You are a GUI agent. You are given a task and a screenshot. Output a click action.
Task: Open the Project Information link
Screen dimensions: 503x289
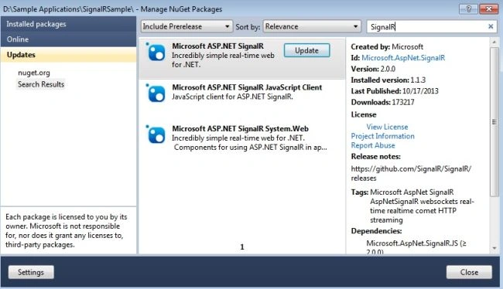383,136
